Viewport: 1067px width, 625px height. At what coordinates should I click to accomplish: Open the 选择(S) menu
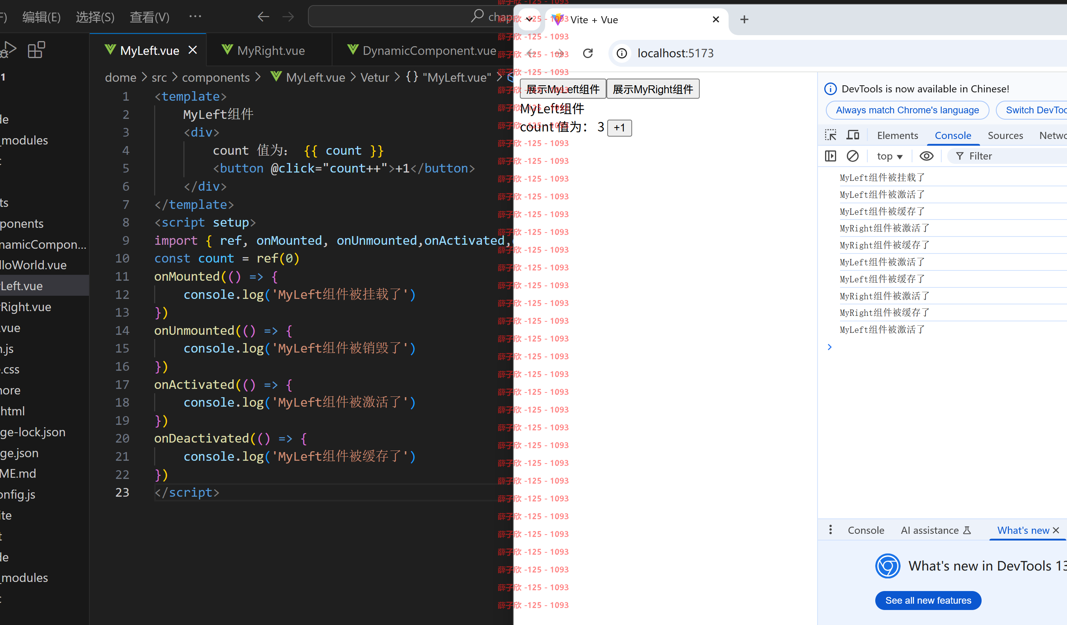pyautogui.click(x=95, y=17)
